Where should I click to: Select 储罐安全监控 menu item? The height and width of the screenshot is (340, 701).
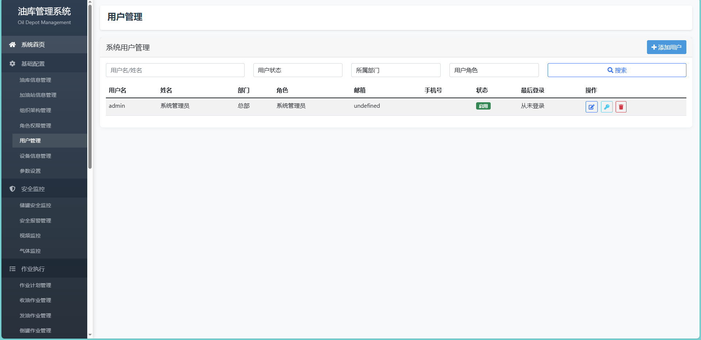(35, 205)
